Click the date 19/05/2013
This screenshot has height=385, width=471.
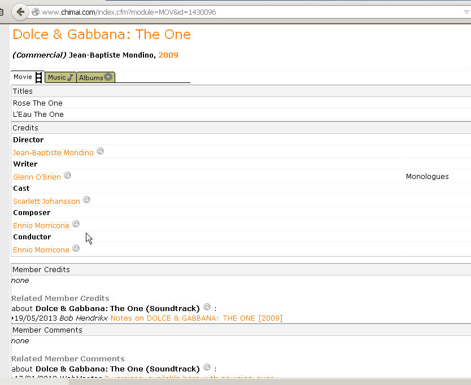[x=36, y=318]
